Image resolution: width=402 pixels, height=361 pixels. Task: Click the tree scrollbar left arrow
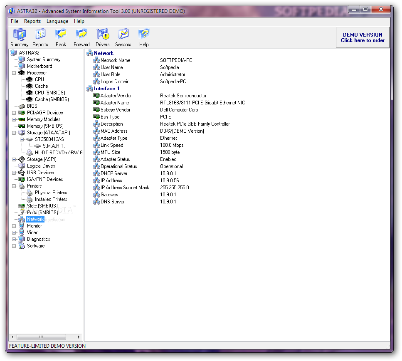(12, 337)
